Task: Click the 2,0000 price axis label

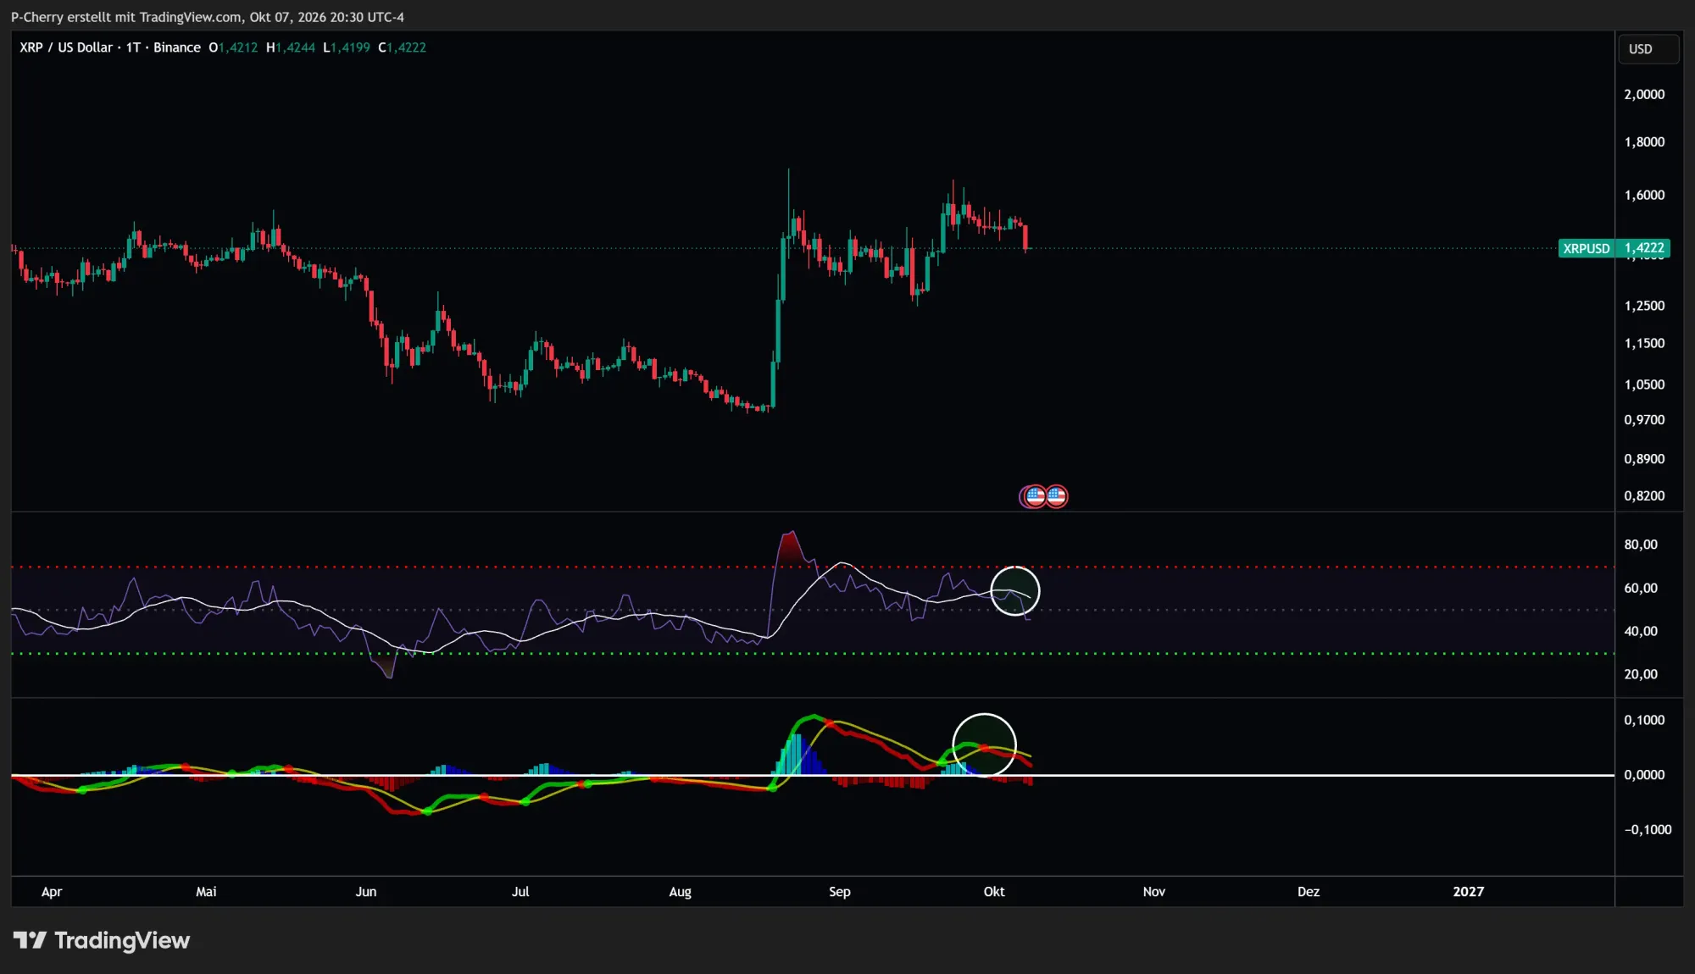Action: (1644, 94)
